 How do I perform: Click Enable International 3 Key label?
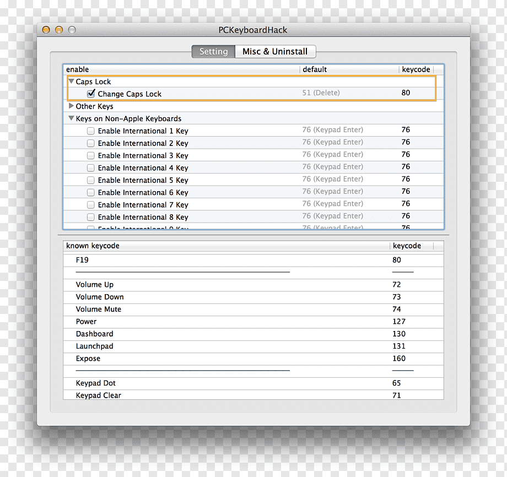click(143, 156)
